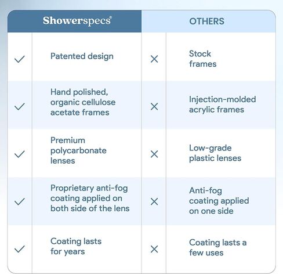Select the Stock frames text
Screen dimensions: 283x274
pos(202,59)
